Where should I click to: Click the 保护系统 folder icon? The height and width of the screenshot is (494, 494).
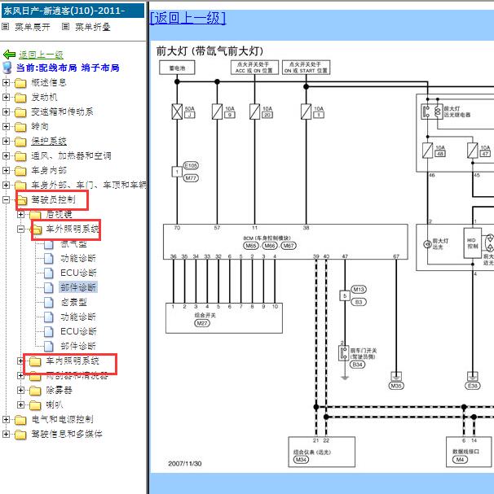tap(20, 142)
